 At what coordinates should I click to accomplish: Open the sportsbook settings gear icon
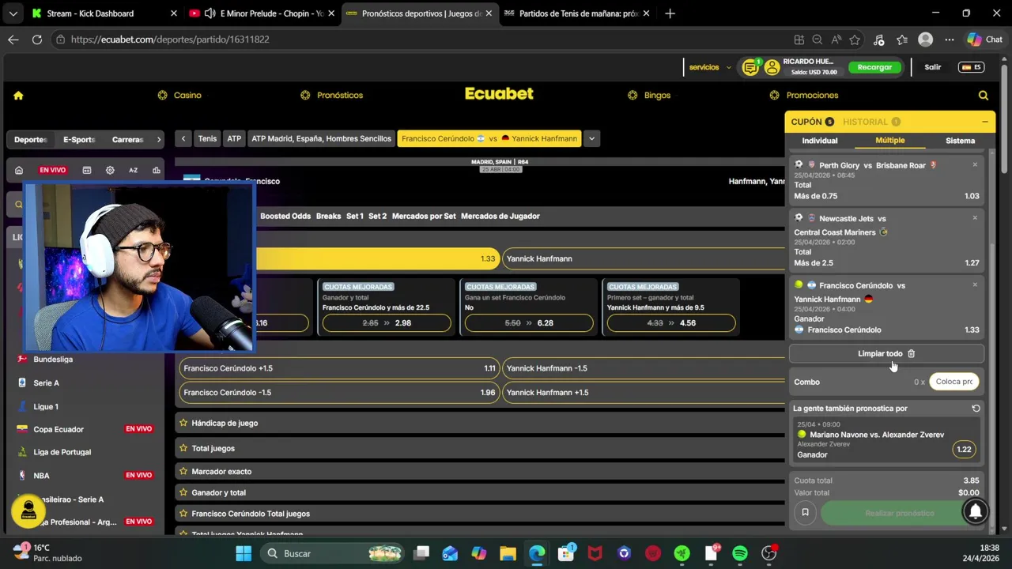[110, 170]
